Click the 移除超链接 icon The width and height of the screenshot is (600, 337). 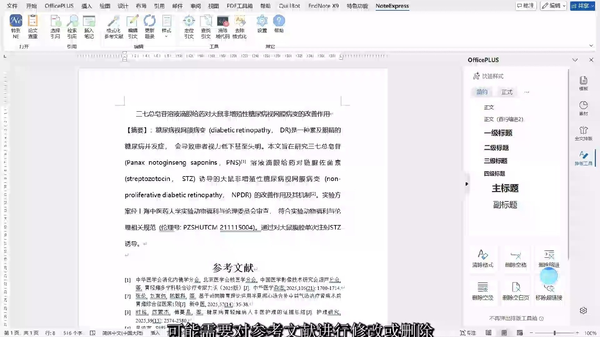549,291
